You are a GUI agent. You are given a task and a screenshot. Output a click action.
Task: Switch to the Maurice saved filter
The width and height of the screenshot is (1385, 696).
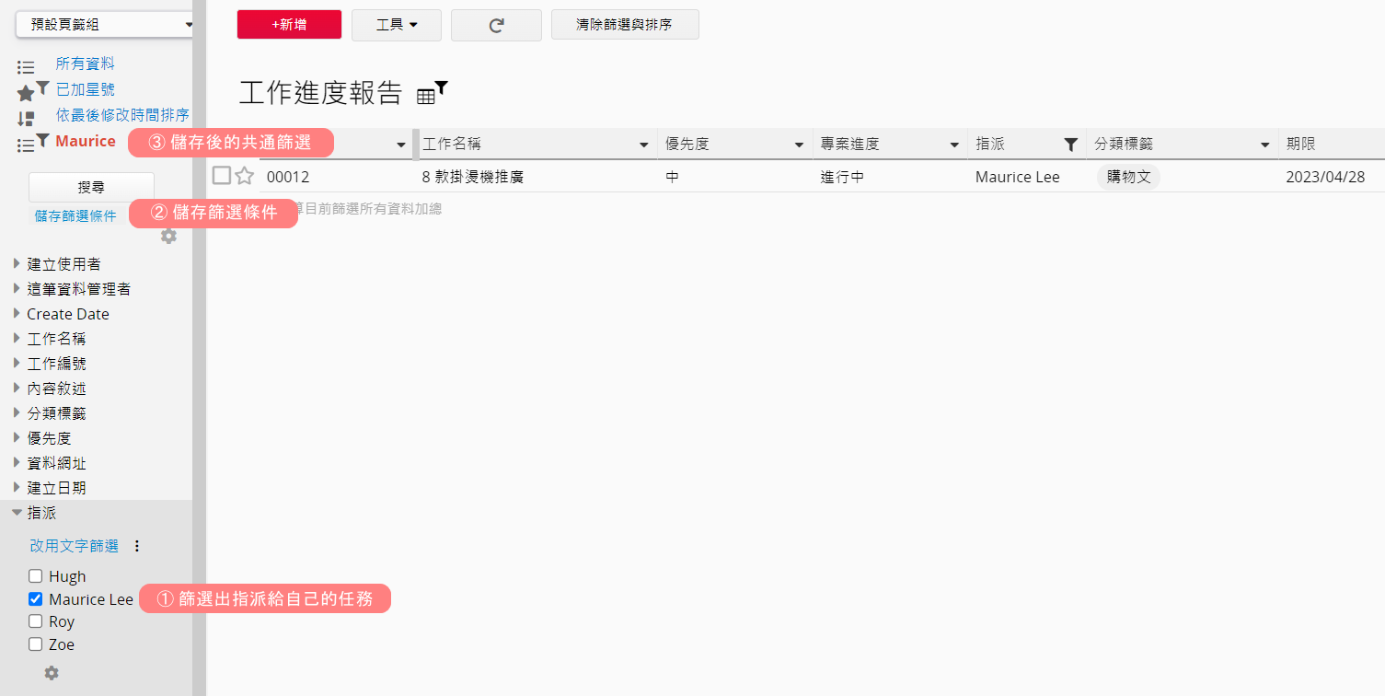tap(86, 141)
